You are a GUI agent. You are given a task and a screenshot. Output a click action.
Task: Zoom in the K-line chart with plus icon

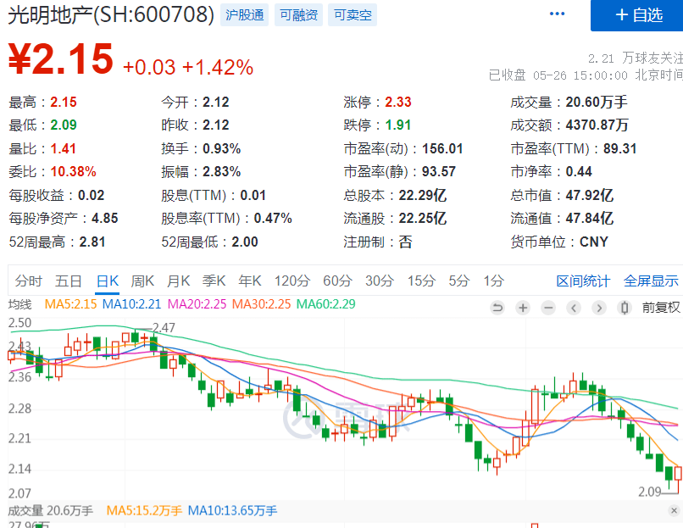tap(523, 308)
